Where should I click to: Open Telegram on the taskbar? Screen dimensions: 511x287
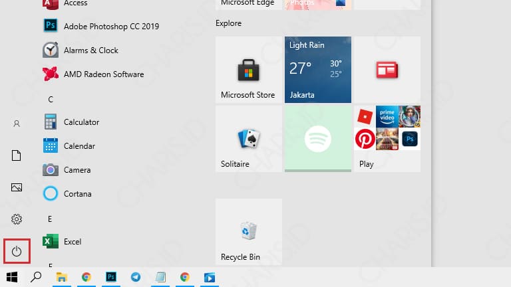[x=136, y=277]
